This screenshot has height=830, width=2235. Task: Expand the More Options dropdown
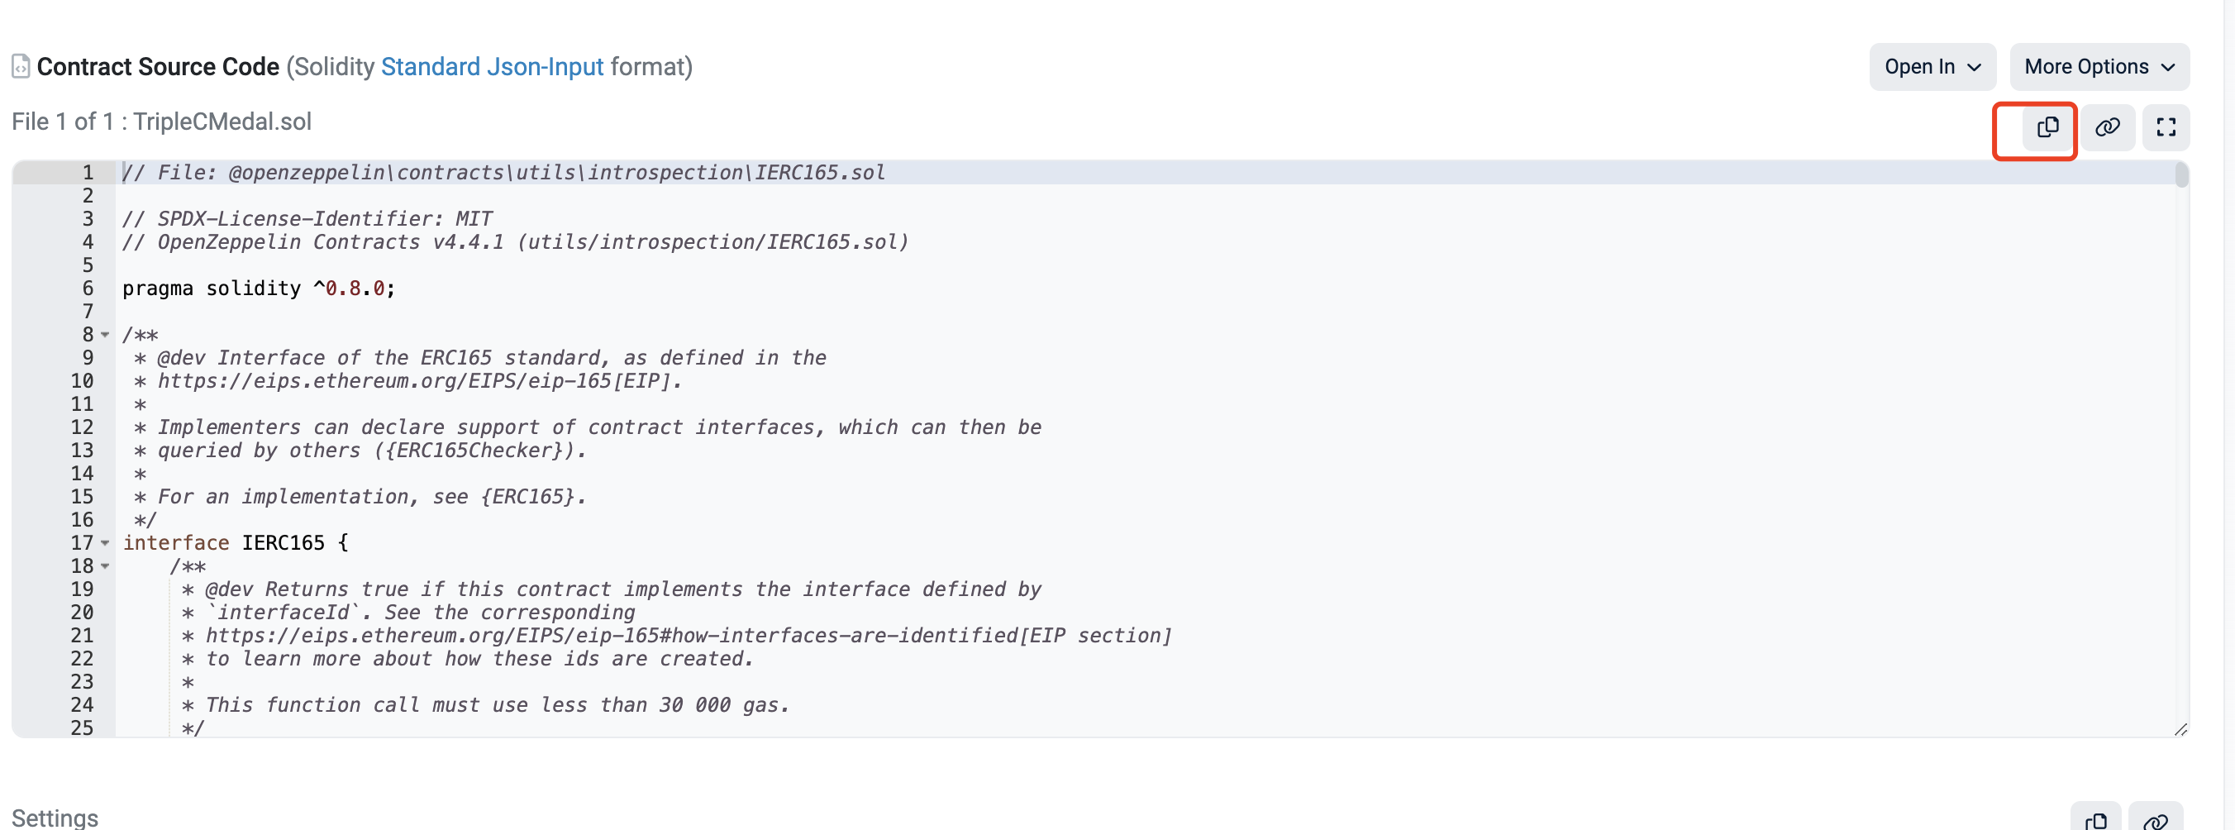click(2099, 67)
